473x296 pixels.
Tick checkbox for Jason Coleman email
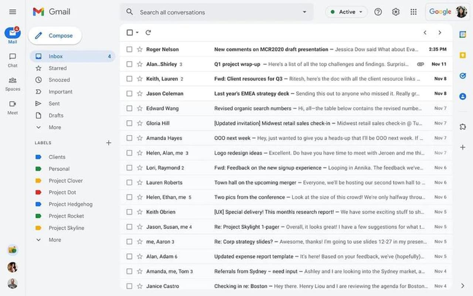[x=129, y=94]
